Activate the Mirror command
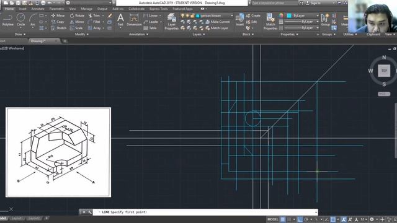Screen dimensions: 397x223 [x=77, y=22]
